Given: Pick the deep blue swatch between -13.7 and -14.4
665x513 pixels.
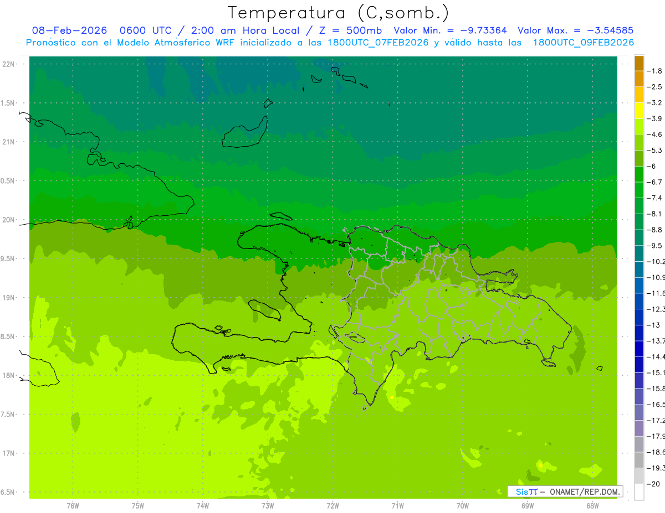Looking at the screenshot, I should (x=639, y=349).
